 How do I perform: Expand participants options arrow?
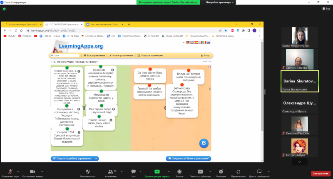coord(122,172)
